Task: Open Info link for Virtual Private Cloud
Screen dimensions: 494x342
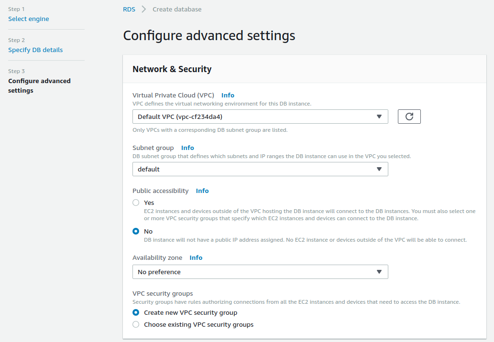Action: coord(228,95)
